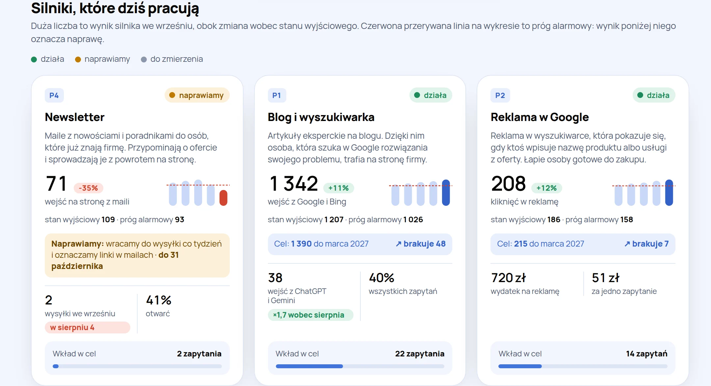The height and width of the screenshot is (386, 711).
Task: Click the '38' ChatGPT and Gemini visits value
Action: (x=275, y=278)
